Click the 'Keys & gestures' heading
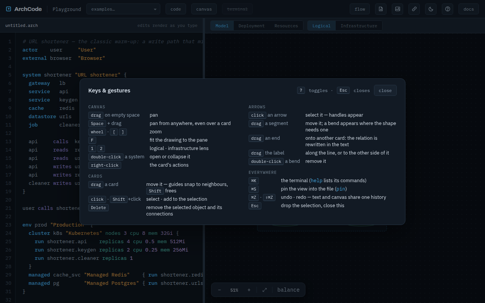Screen dimensions: 485x303 tap(109, 91)
